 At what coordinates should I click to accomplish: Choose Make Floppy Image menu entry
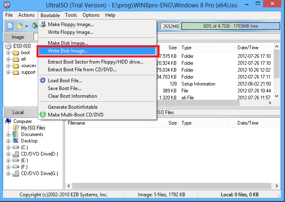[97, 24]
